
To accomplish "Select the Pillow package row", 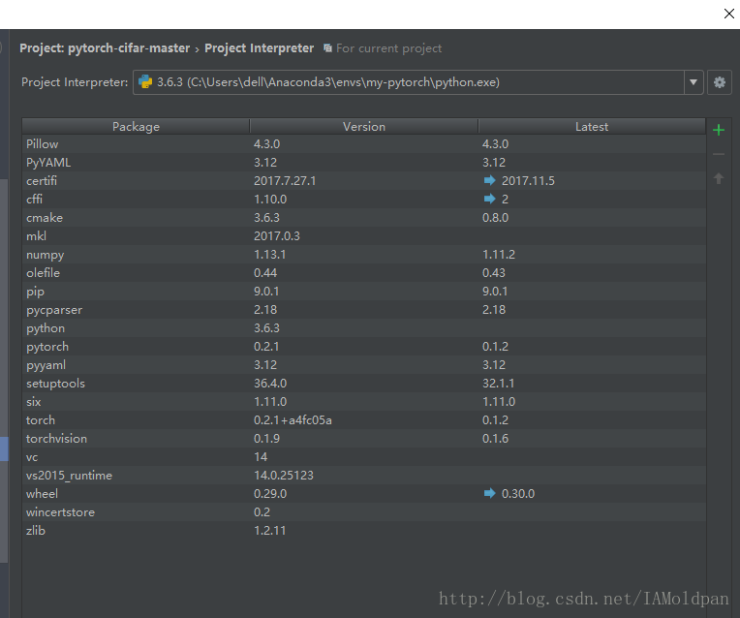I will click(x=364, y=144).
